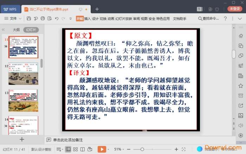Click the vertical scrollbar of slide area
This screenshot has width=246, height=154.
[x=234, y=54]
